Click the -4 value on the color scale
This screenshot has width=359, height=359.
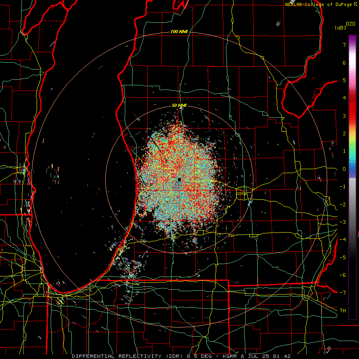pyautogui.click(x=343, y=239)
